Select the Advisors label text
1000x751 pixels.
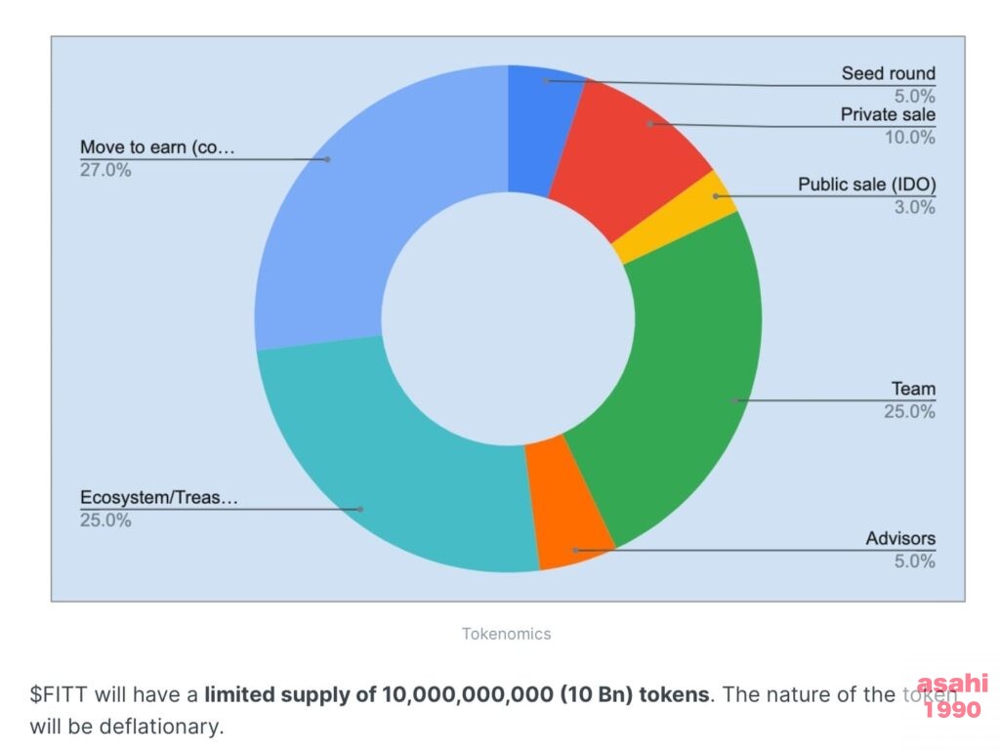(899, 539)
